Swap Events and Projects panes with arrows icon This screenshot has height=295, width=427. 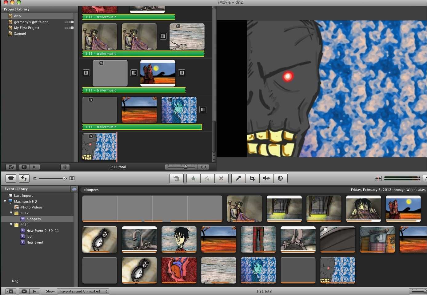(24, 178)
